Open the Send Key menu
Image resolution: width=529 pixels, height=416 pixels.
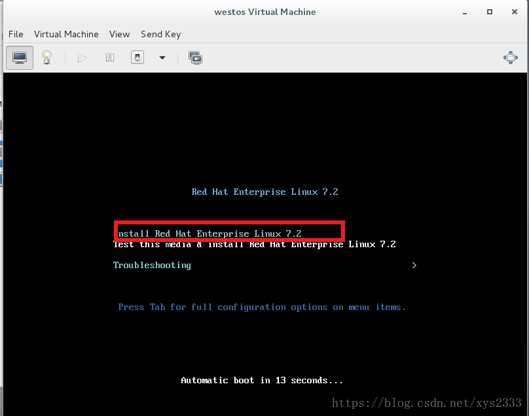(x=160, y=35)
